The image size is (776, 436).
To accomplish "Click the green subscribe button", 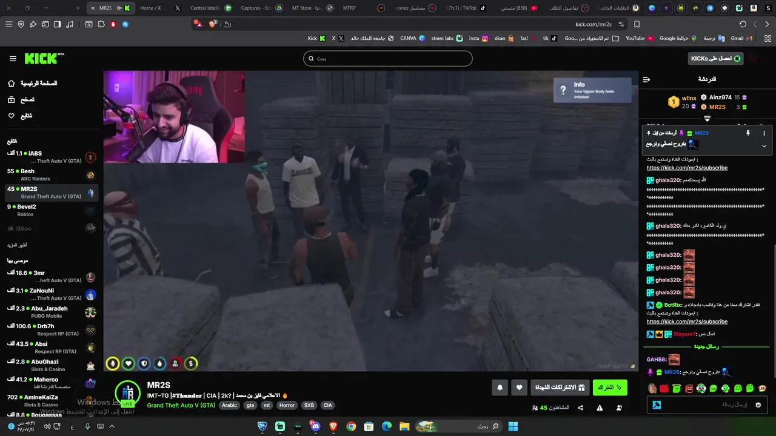I will coord(610,388).
